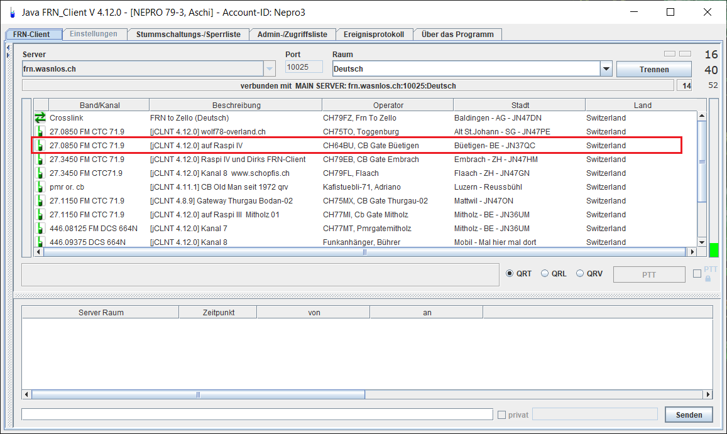
Task: Click the Port 10025 field
Action: click(x=303, y=67)
